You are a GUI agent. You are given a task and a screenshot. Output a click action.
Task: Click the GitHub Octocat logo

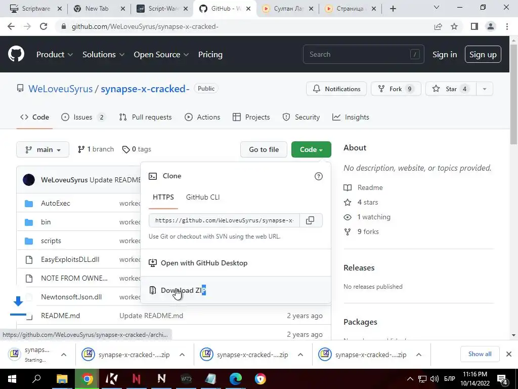16,54
